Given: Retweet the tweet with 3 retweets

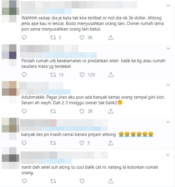Looking at the screenshot, I should (53, 38).
